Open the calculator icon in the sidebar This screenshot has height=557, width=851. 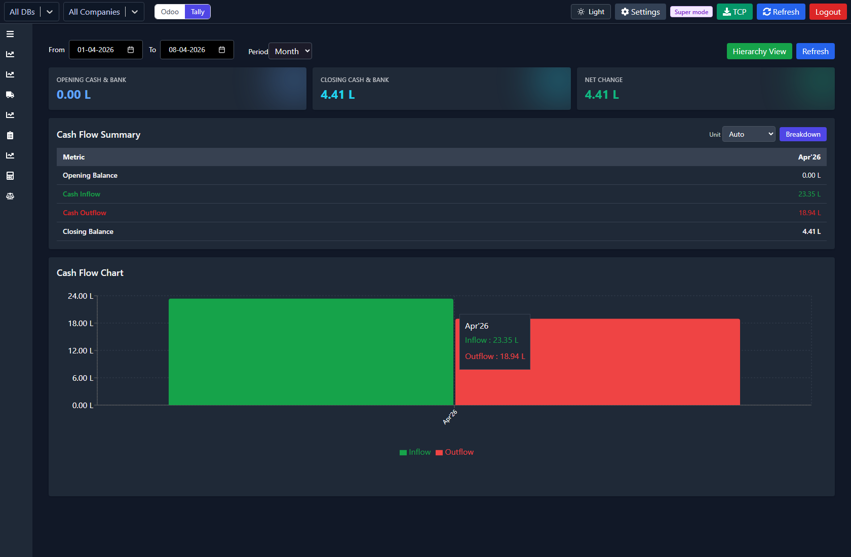coord(10,176)
